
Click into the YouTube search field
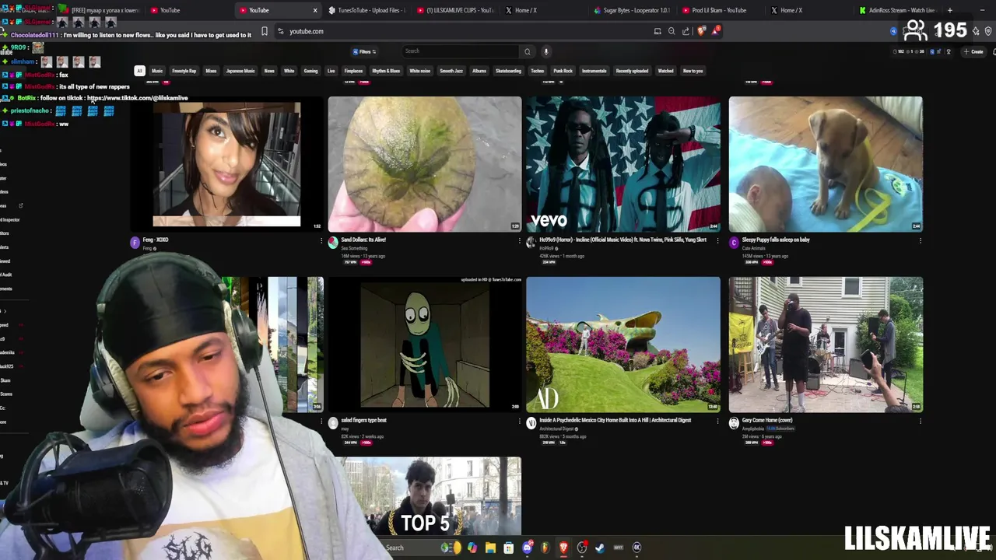(461, 51)
